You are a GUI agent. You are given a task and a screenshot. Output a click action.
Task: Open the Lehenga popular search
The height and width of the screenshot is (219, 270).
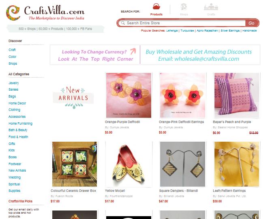click(x=172, y=31)
